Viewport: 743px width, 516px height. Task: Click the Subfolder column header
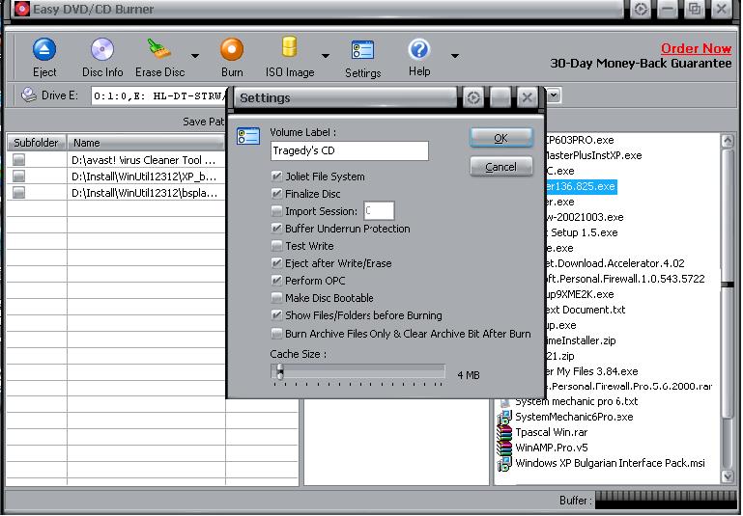click(37, 143)
